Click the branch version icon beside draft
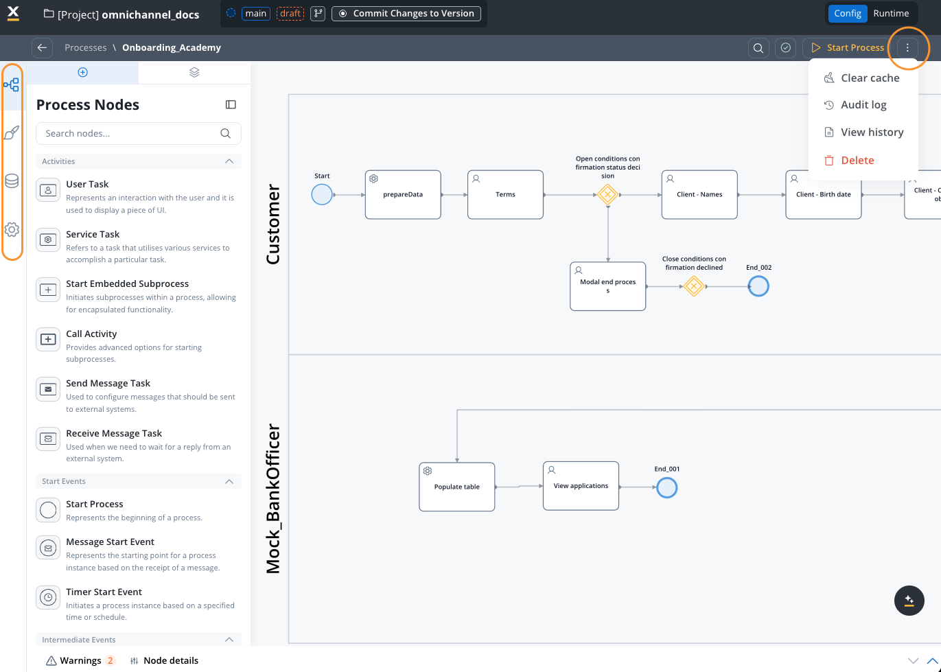941x672 pixels. pyautogui.click(x=316, y=13)
